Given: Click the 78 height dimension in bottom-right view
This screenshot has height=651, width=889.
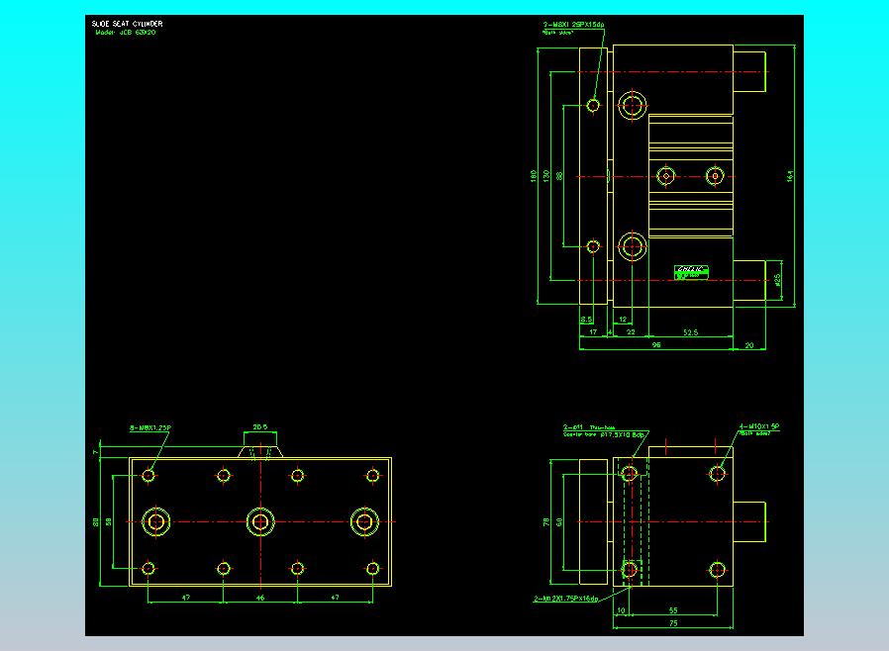Looking at the screenshot, I should coord(546,521).
